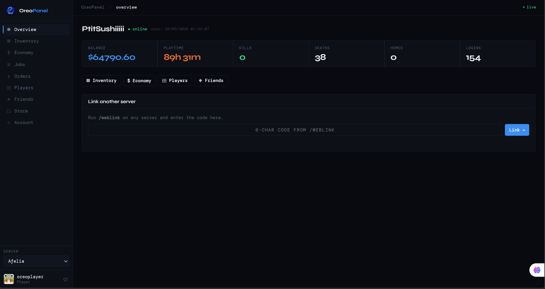Click the OreoPanel logo icon
This screenshot has height=289, width=545.
point(10,11)
